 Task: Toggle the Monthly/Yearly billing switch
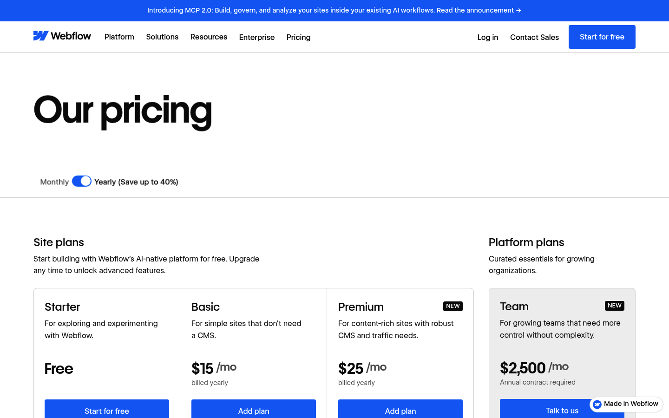coord(82,181)
